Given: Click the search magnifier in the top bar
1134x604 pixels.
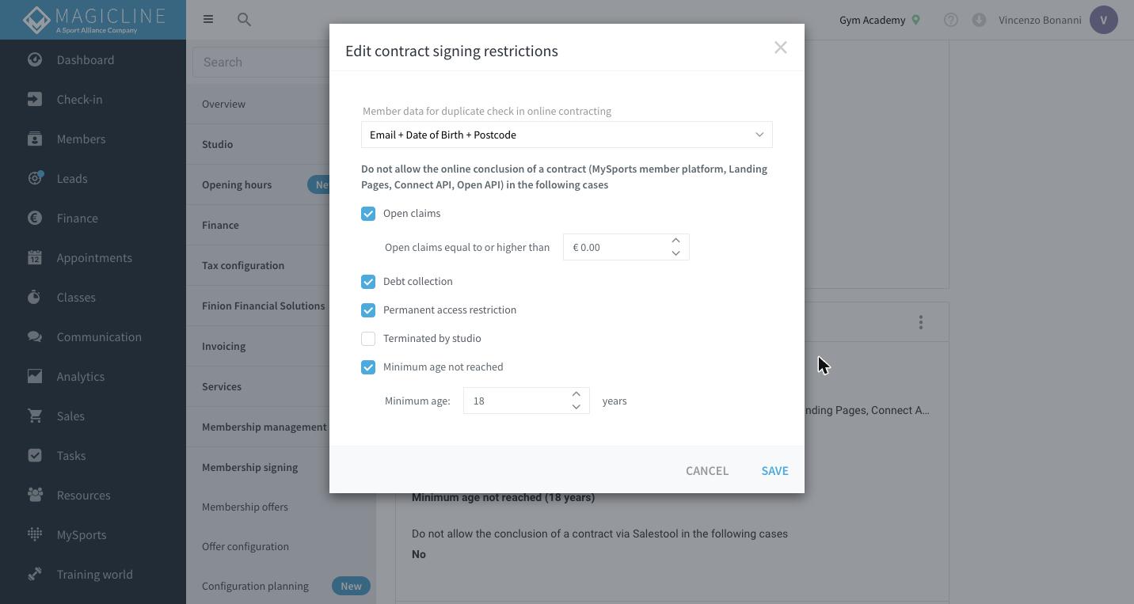Looking at the screenshot, I should click(x=244, y=20).
